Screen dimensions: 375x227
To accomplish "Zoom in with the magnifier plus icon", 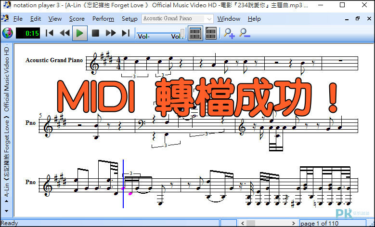I will 229,33.
